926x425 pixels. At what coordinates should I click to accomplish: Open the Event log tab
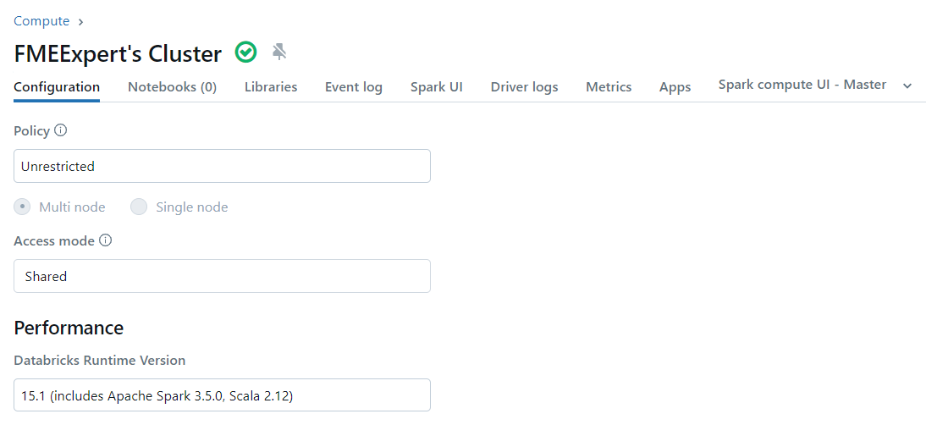tap(354, 87)
